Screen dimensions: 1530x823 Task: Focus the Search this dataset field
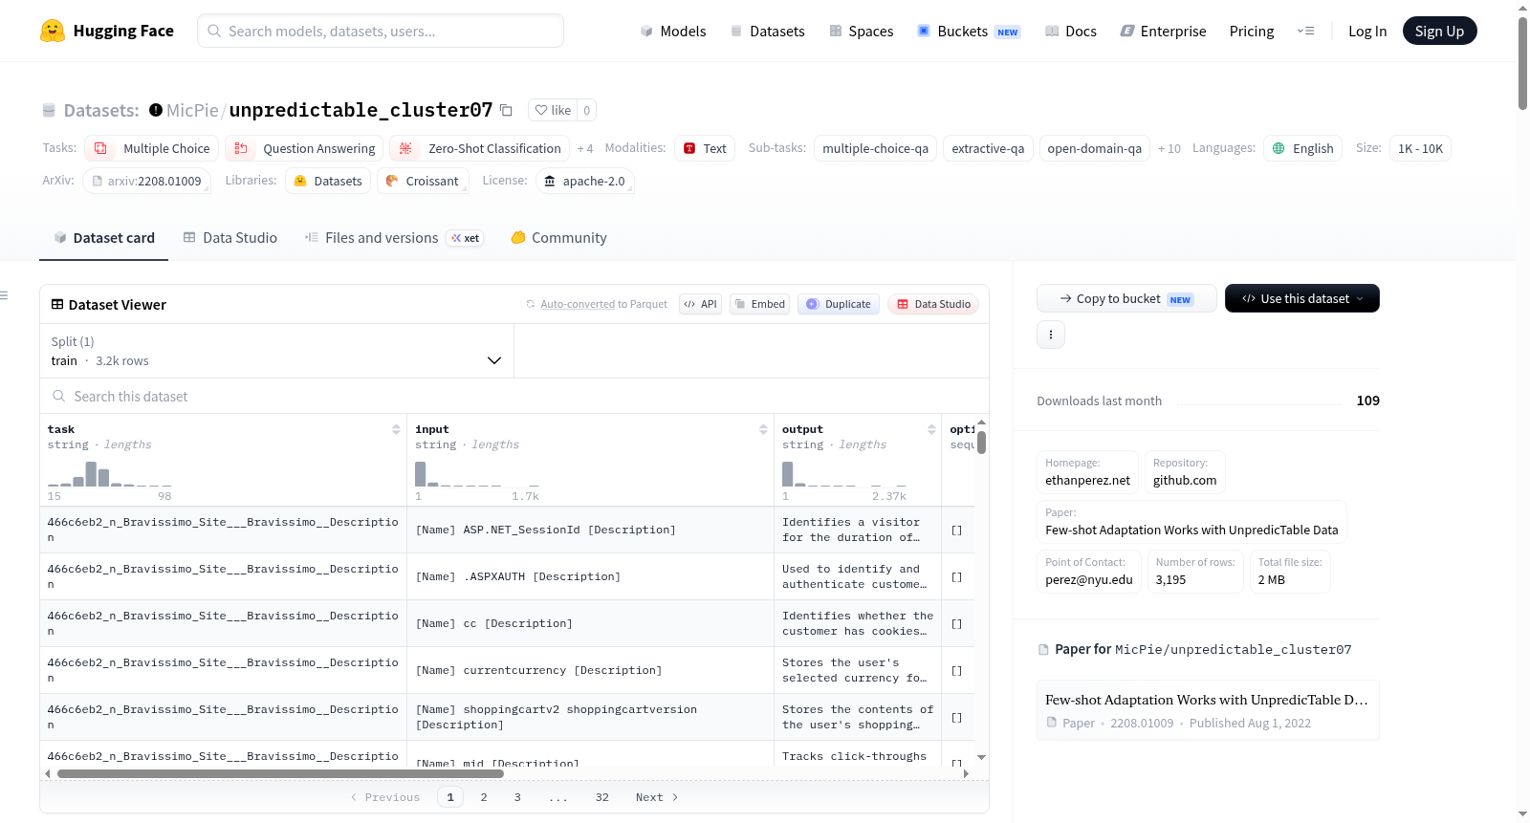coord(514,396)
